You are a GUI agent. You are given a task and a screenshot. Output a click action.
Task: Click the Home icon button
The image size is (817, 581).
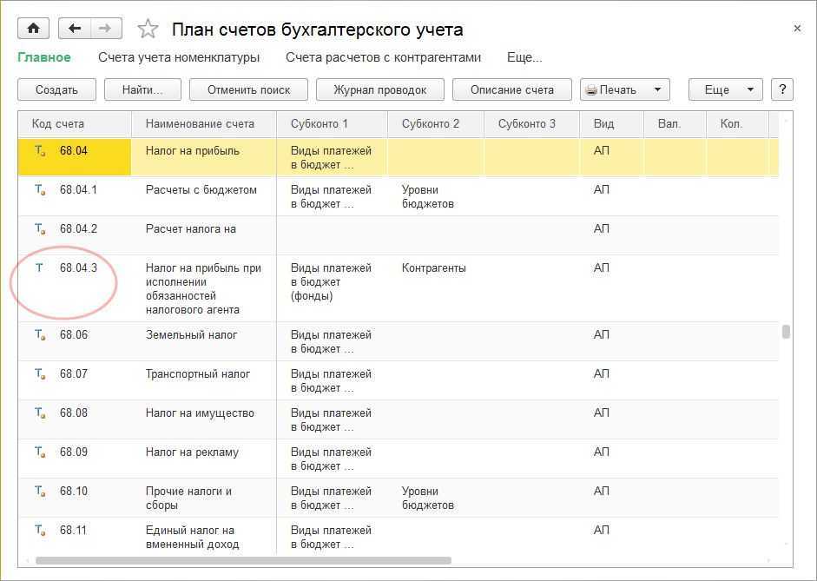tap(34, 29)
